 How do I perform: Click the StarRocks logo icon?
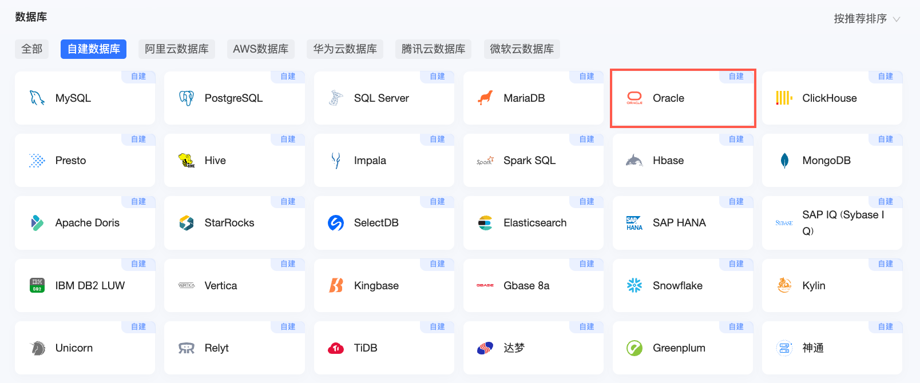187,223
